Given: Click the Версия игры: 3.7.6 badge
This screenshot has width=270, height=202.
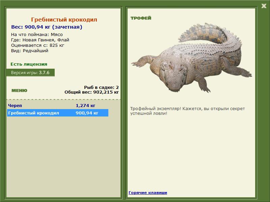Looking at the screenshot, I should (x=30, y=72).
